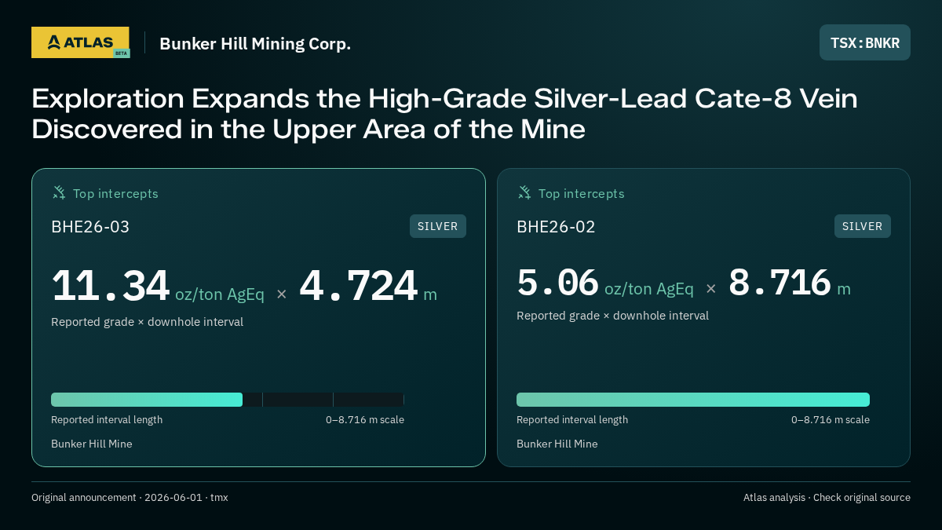
Task: Click the 0–8.716 m scale label in BHE26-03 card
Action: tap(365, 420)
